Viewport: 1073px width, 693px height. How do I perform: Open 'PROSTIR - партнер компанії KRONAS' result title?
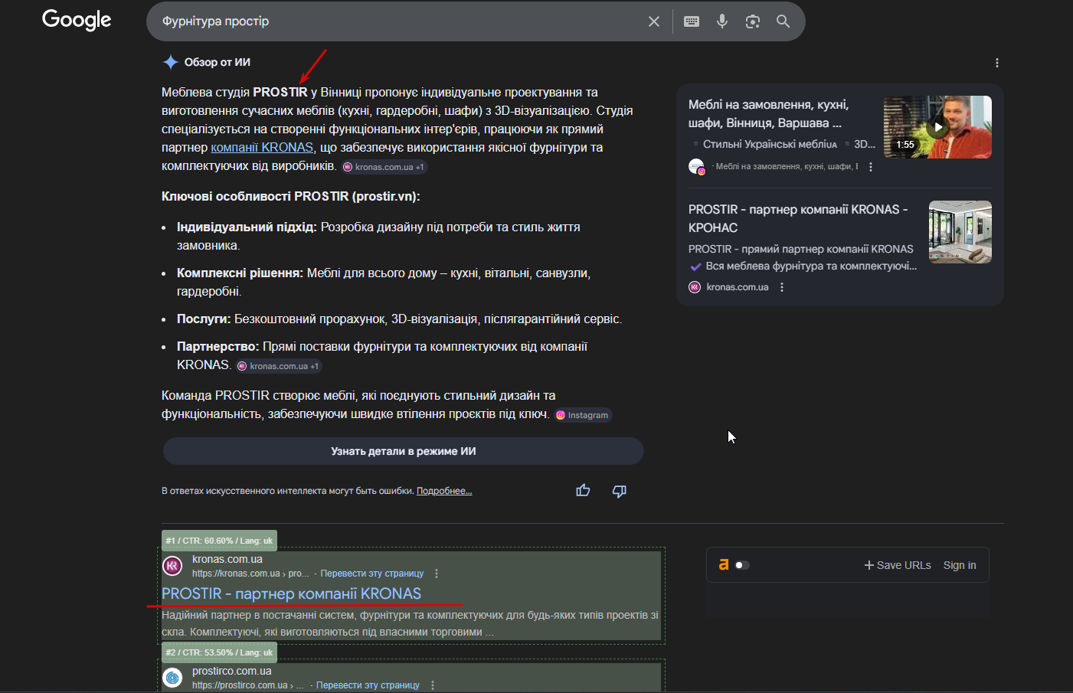[291, 593]
